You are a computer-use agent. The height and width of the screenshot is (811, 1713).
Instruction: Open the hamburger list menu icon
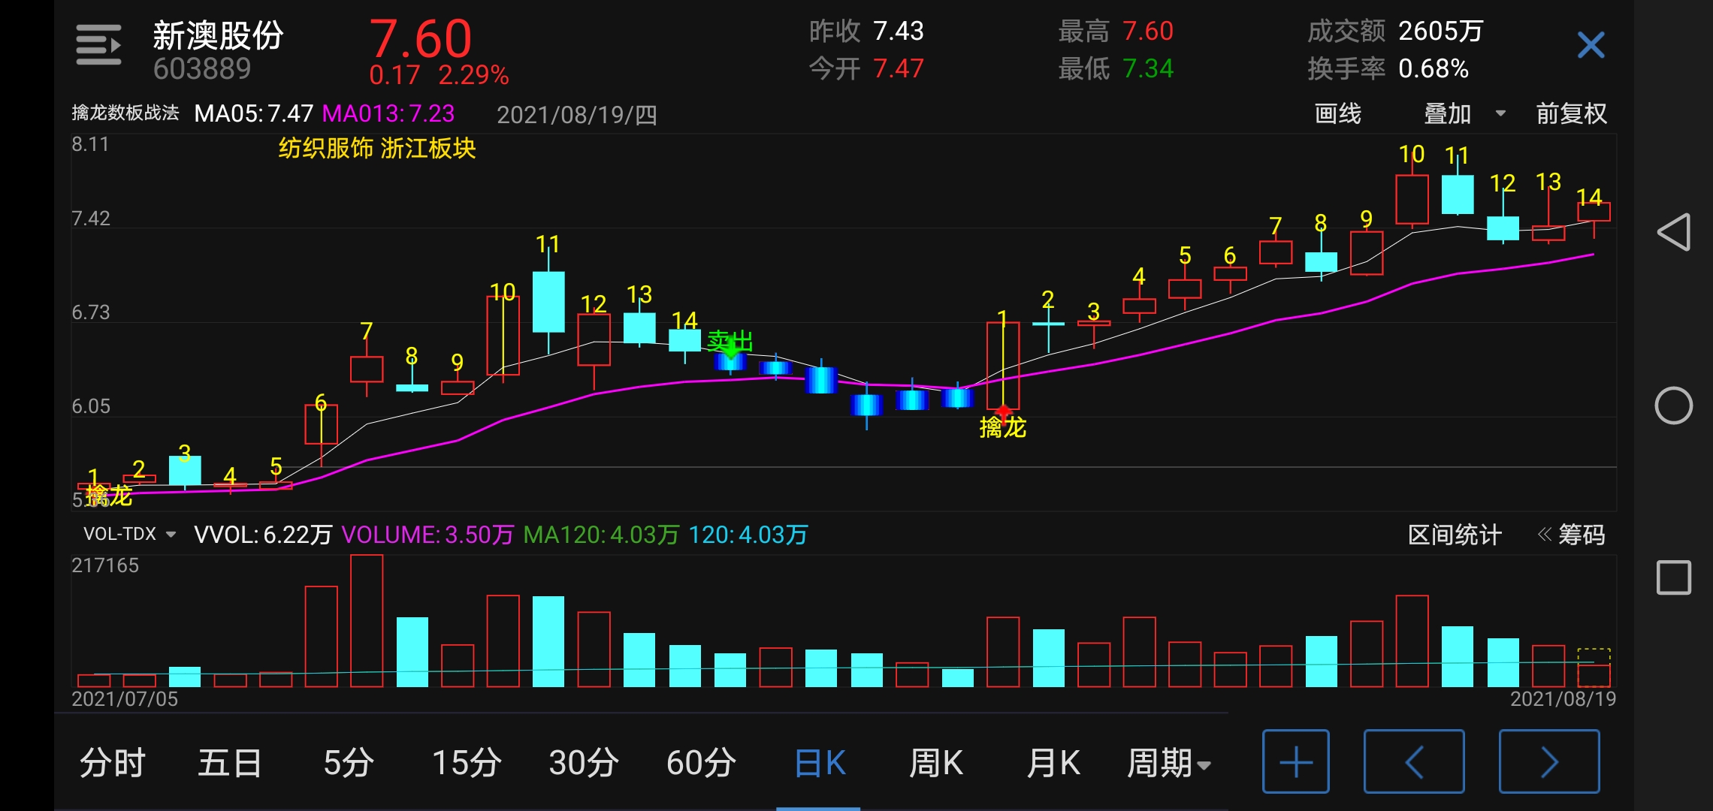pos(98,45)
